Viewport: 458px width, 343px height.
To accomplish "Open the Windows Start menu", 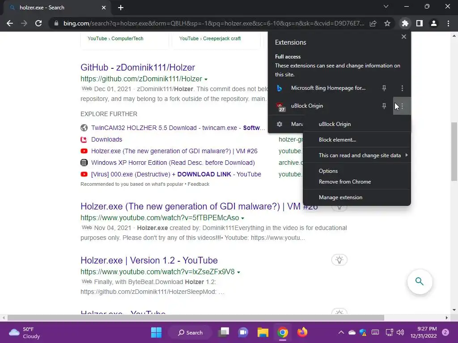I will pos(156,332).
